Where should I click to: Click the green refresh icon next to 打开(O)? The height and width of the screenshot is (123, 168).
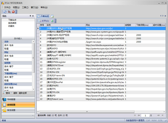click(52, 21)
